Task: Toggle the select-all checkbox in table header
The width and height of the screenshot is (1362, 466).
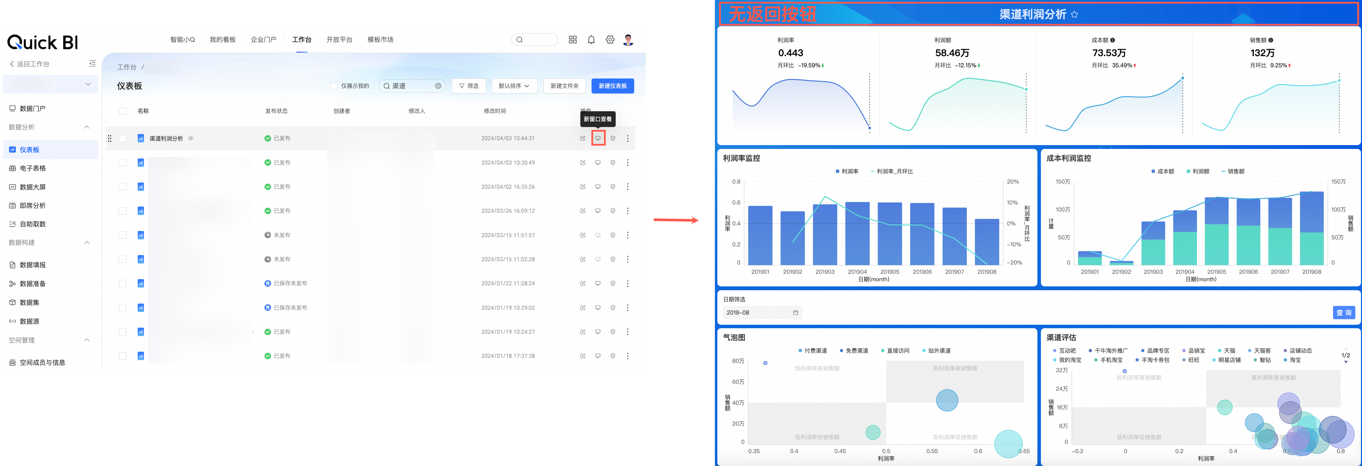Action: [123, 111]
